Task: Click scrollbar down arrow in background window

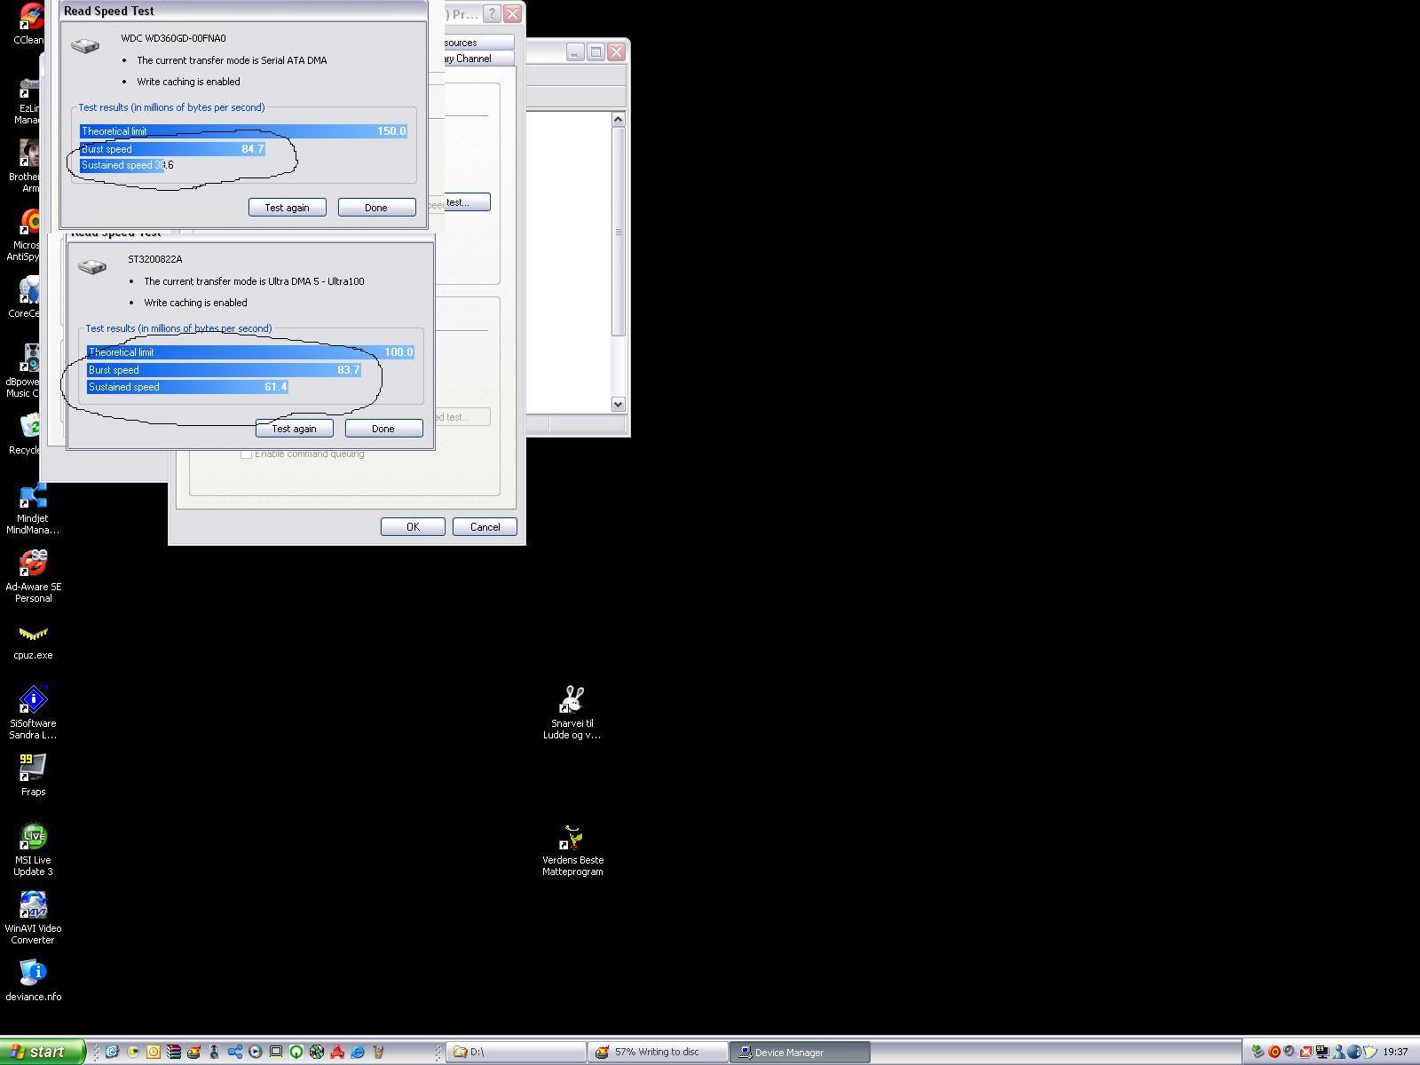Action: 619,404
